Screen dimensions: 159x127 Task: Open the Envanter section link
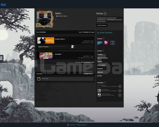[100, 54]
